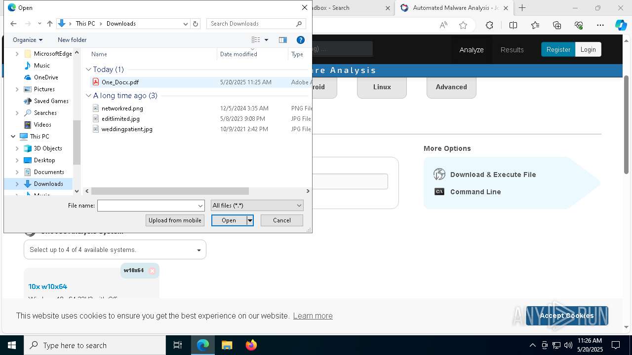Refresh the Downloads folder view

pos(196,24)
